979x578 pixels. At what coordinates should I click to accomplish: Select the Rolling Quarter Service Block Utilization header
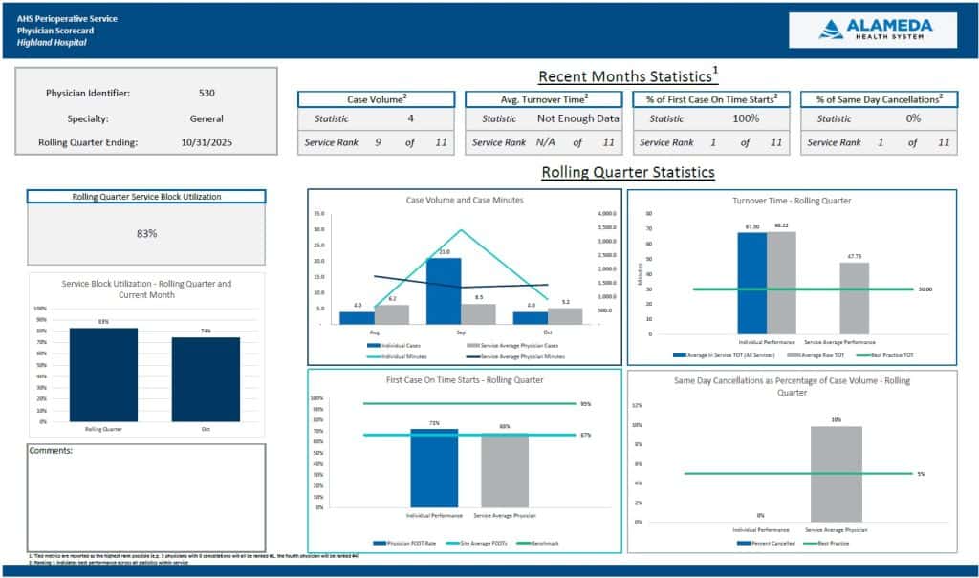[146, 196]
